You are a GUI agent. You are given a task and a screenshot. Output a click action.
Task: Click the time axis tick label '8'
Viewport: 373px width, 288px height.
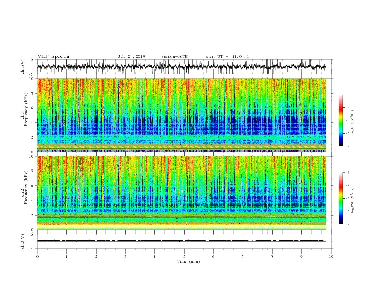click(272, 256)
